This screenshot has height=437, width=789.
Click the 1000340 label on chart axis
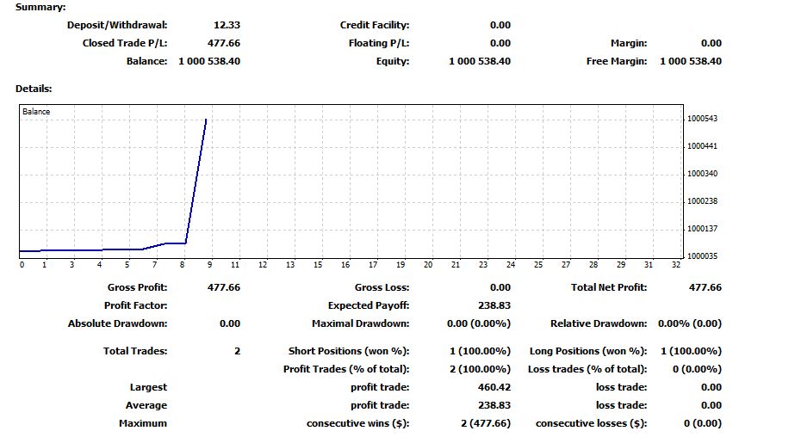pyautogui.click(x=703, y=174)
